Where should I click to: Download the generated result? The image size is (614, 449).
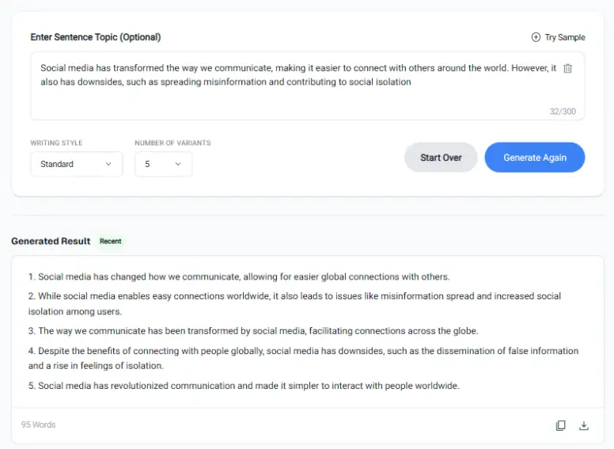(x=584, y=425)
